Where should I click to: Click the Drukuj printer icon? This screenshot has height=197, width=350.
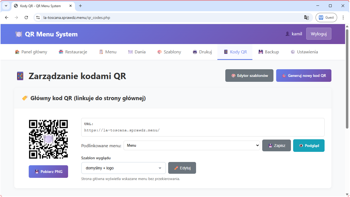pyautogui.click(x=195, y=52)
